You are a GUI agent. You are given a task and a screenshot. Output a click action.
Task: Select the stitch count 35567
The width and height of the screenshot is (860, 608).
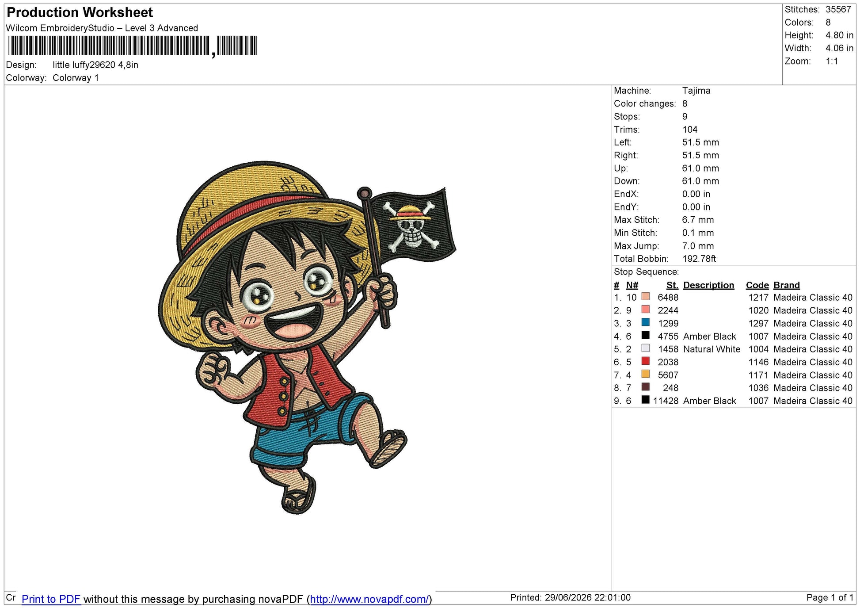(838, 10)
